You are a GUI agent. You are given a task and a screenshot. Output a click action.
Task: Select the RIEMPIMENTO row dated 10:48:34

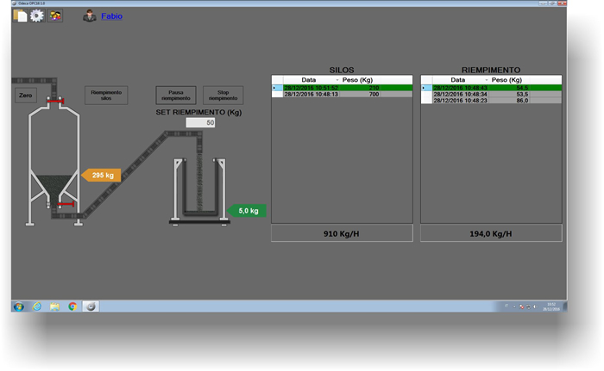(x=491, y=94)
